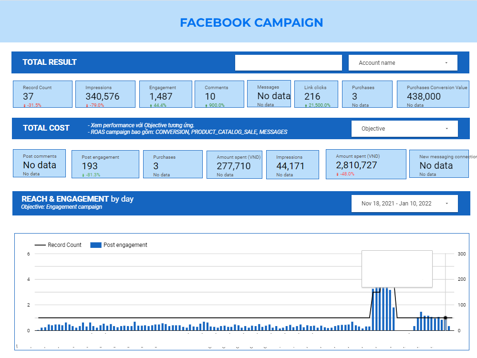Click the -31.5% change under Record Count
Screen dimensions: 477x358
[x=32, y=105]
